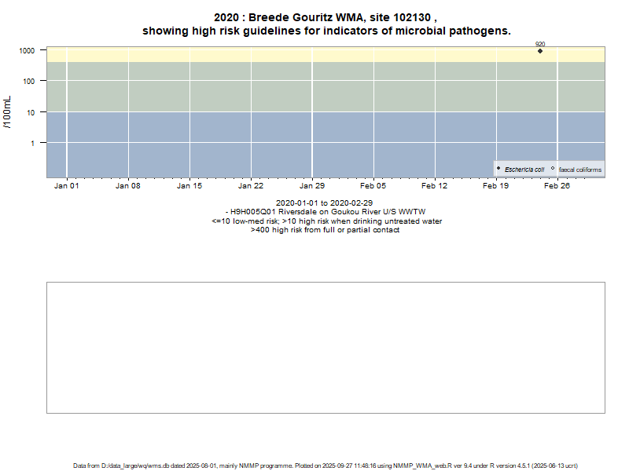Select the Eschericia coli legend label

(524, 170)
